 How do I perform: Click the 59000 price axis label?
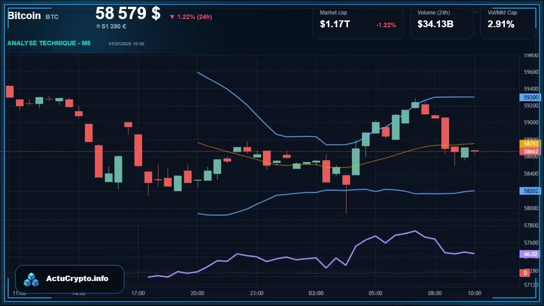pos(531,122)
